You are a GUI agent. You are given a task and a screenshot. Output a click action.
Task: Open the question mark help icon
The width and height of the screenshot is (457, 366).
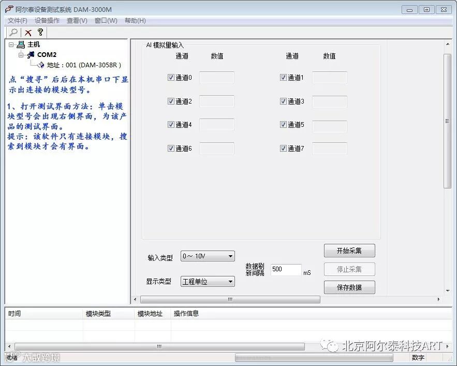(x=40, y=32)
